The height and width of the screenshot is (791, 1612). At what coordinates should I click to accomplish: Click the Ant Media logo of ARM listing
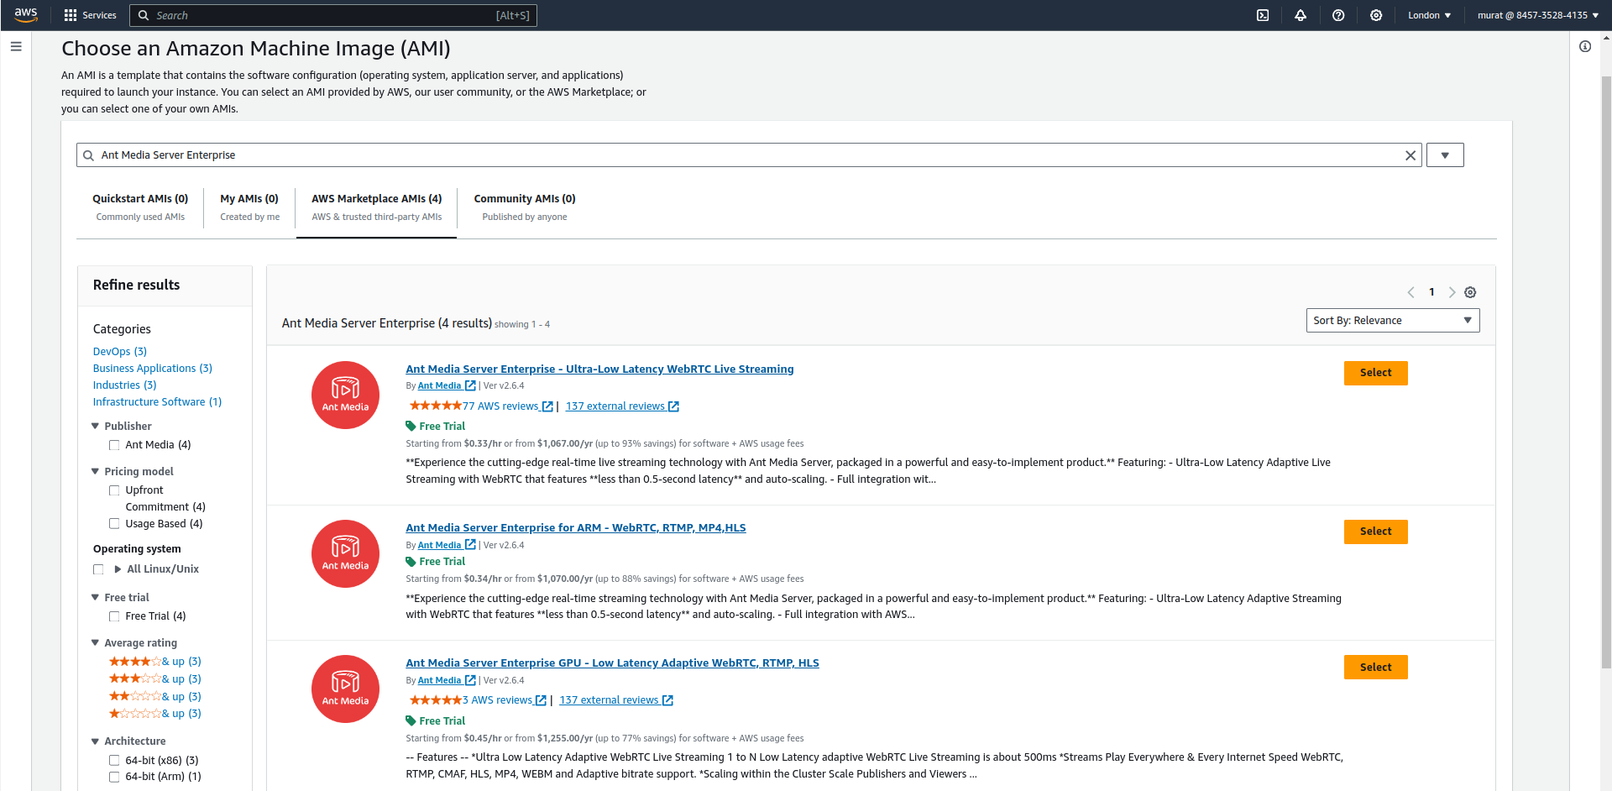pyautogui.click(x=345, y=554)
